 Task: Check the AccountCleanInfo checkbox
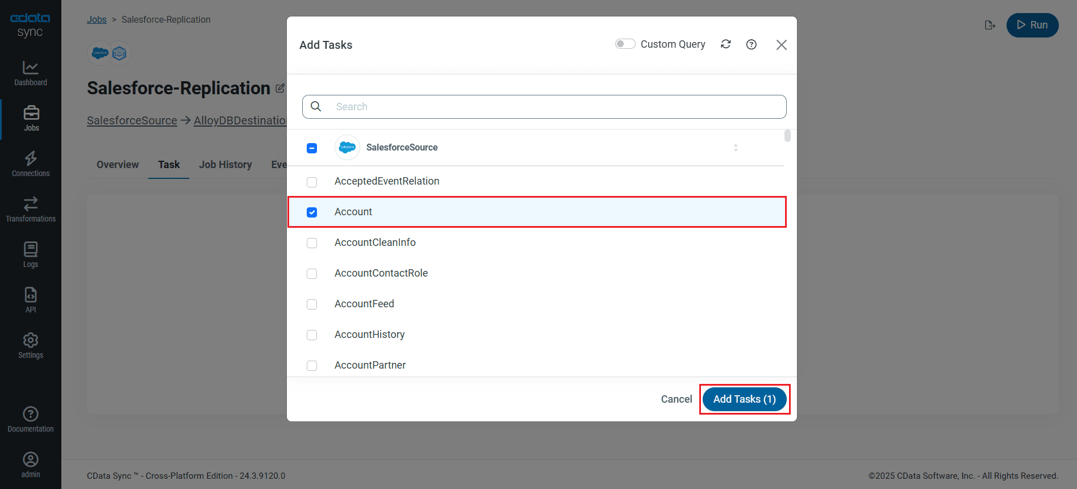[x=312, y=243]
